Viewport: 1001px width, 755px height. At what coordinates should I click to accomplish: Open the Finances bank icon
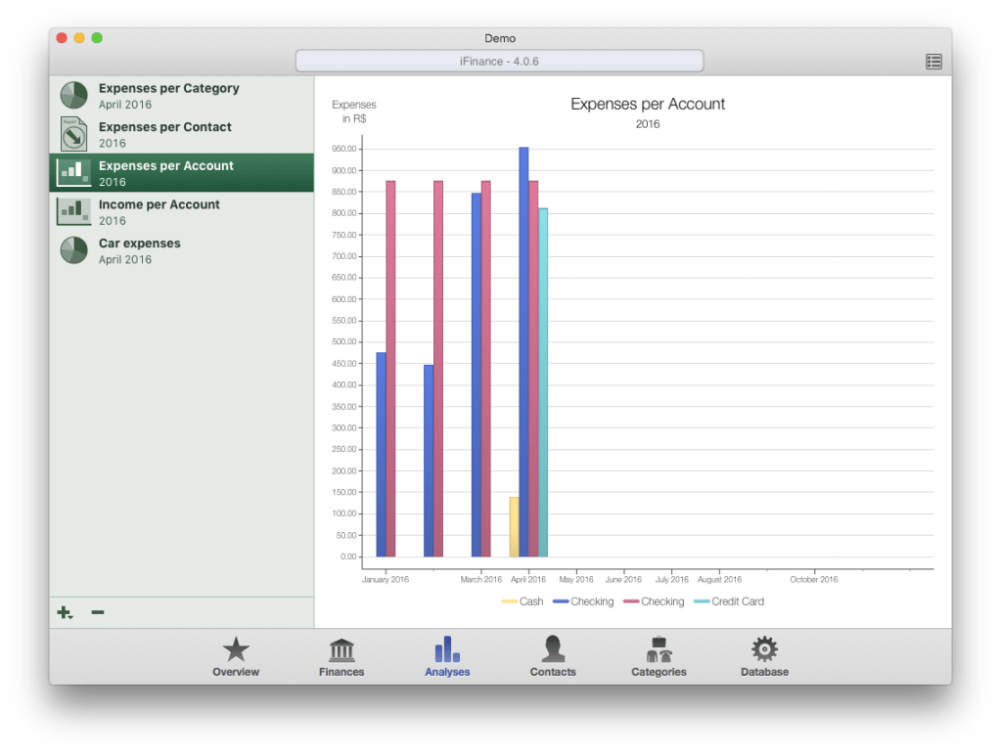coord(341,650)
